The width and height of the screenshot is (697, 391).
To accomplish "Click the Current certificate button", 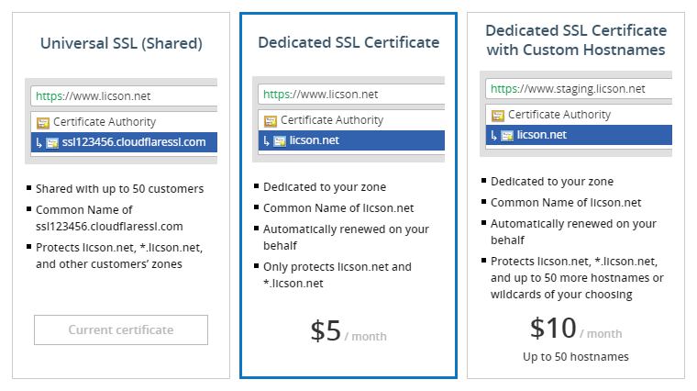I will point(121,330).
